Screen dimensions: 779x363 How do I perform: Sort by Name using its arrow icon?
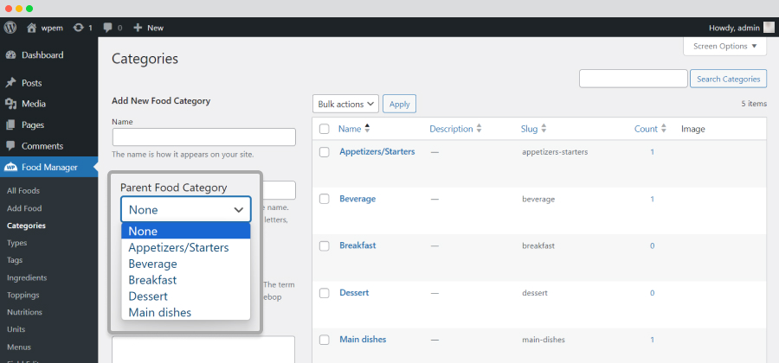click(367, 129)
